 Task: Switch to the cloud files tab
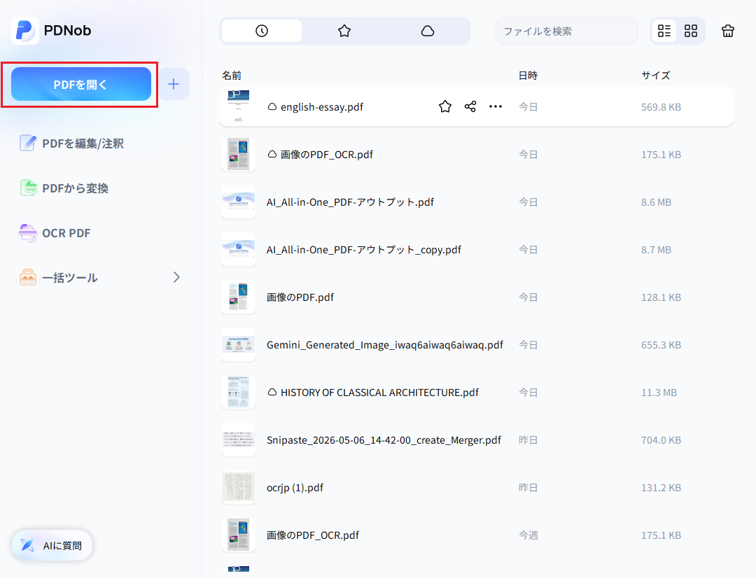pos(427,31)
